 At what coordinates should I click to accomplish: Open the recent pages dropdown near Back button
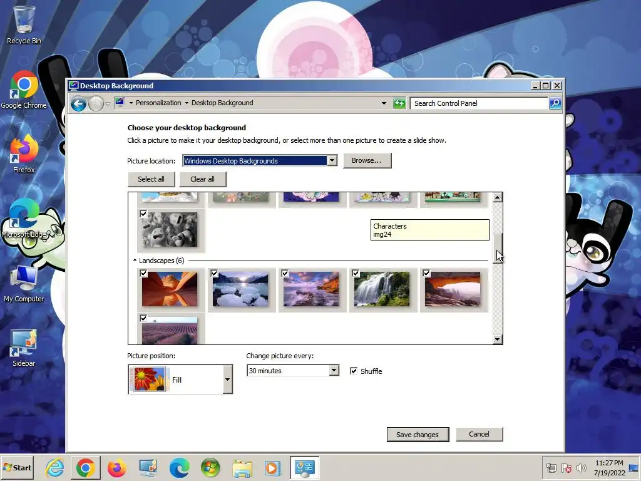[x=108, y=104]
